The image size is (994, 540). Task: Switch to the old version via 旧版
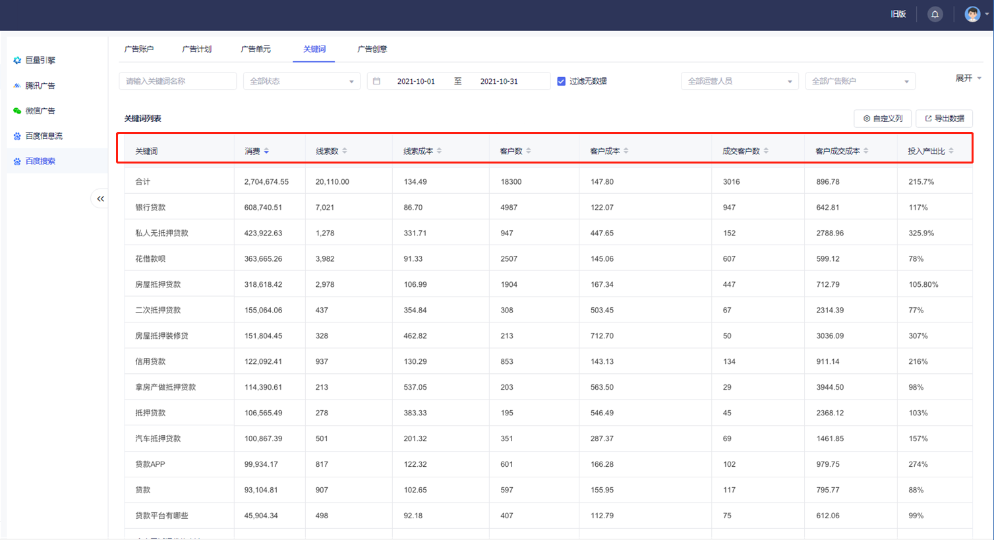898,14
